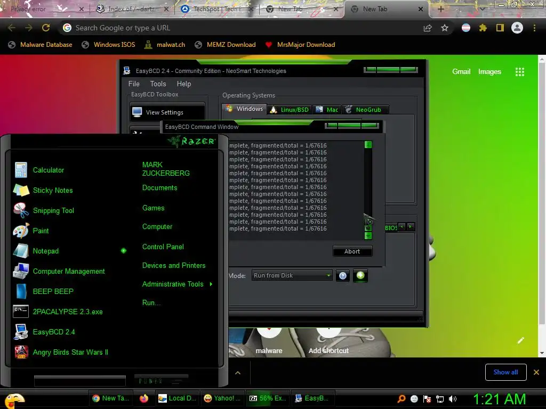The width and height of the screenshot is (546, 409).
Task: Click the command window scrollbar down arrow
Action: pos(368,236)
